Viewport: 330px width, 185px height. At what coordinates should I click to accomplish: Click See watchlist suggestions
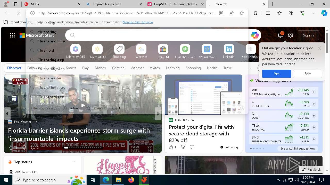298,149
